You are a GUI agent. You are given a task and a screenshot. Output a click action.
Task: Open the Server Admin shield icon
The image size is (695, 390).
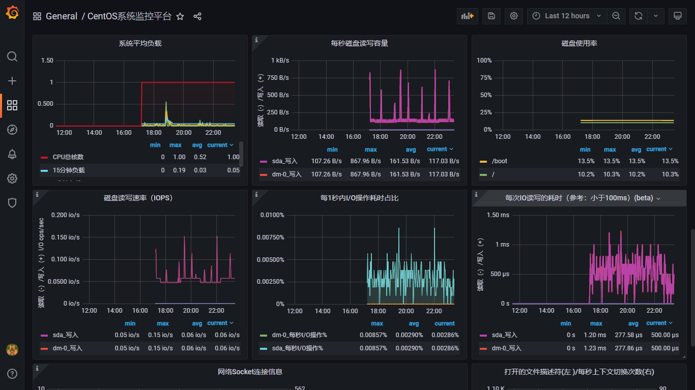tap(12, 203)
